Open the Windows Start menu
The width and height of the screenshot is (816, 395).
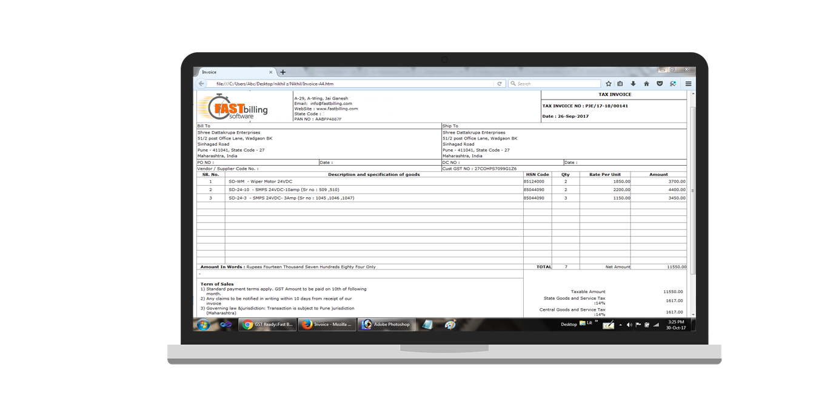coord(203,325)
